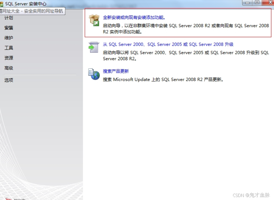
Task: Click the description starting with 启动向导，以在非群集环境中安装
Action: (x=186, y=29)
